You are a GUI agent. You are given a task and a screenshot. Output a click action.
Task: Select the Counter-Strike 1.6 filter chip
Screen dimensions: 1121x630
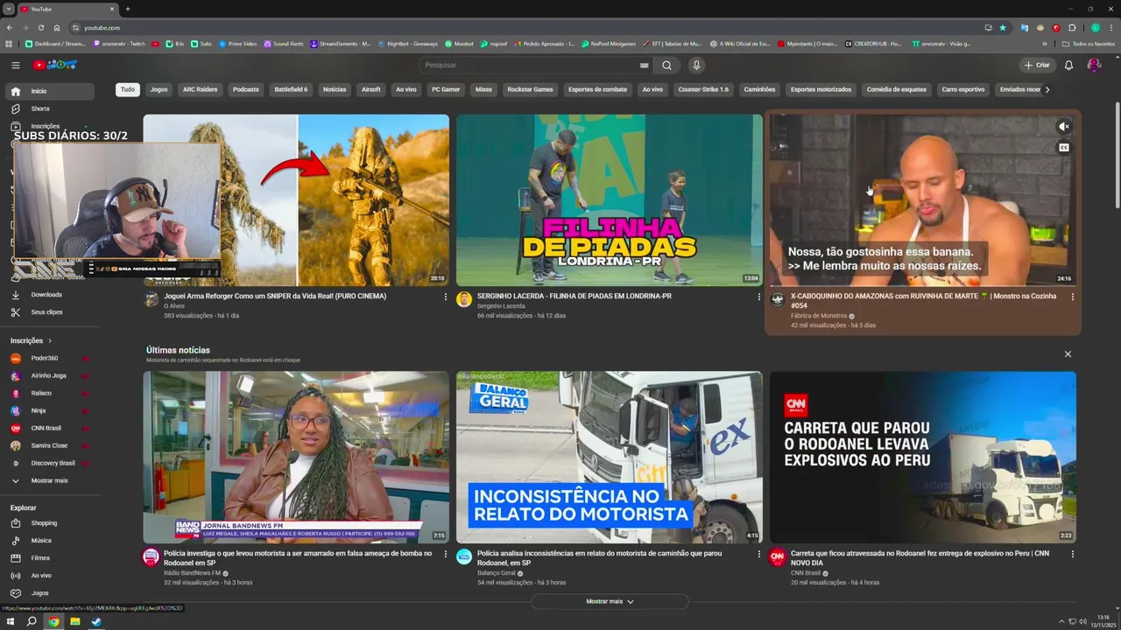click(703, 89)
